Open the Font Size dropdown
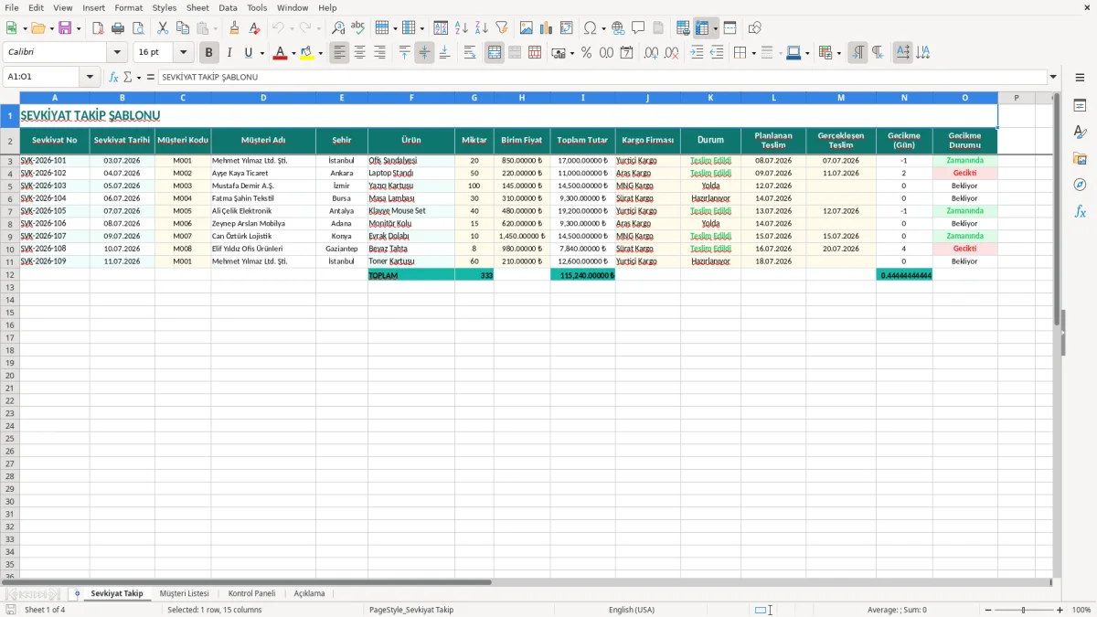 (183, 53)
